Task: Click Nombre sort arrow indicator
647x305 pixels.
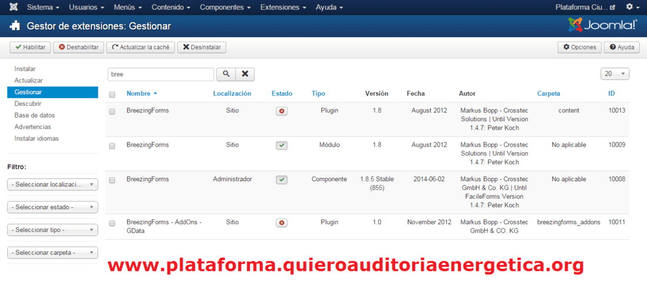Action: (155, 94)
